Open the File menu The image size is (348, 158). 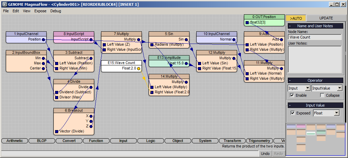pos(6,11)
